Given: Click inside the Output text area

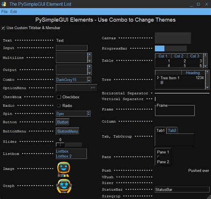Looking at the screenshot, I should [72, 70].
